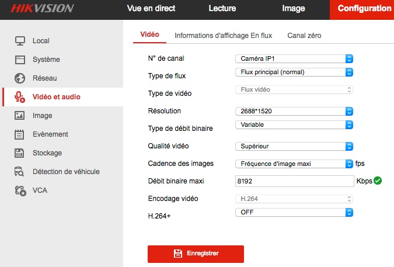Click the Vidéo et audio microphone icon
This screenshot has height=267, width=394.
(20, 97)
